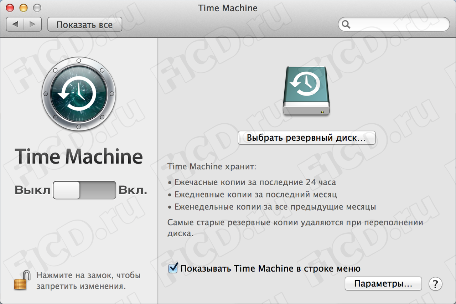456x304 pixels.
Task: Click the note Самые старые резервные копии удаляются
Action: (x=295, y=228)
